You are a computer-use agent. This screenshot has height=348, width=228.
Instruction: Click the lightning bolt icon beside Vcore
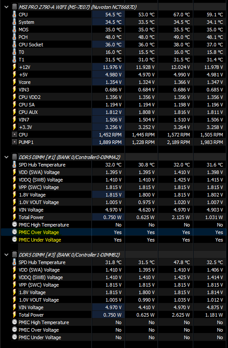point(15,82)
